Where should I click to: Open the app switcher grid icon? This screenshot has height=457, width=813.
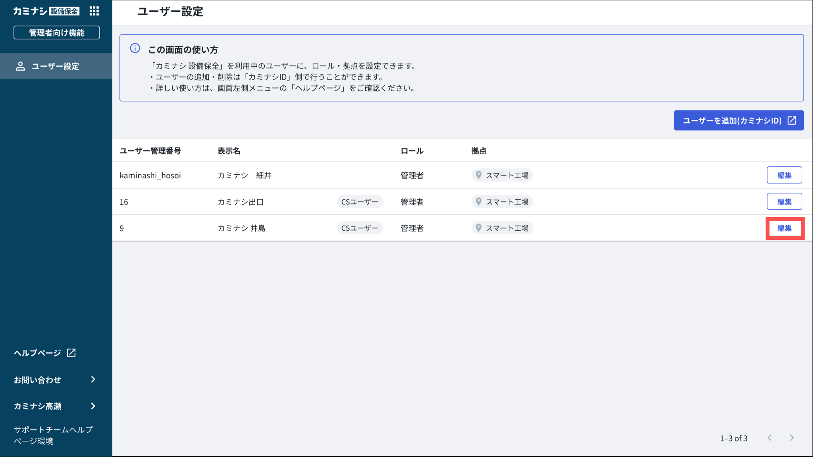94,11
